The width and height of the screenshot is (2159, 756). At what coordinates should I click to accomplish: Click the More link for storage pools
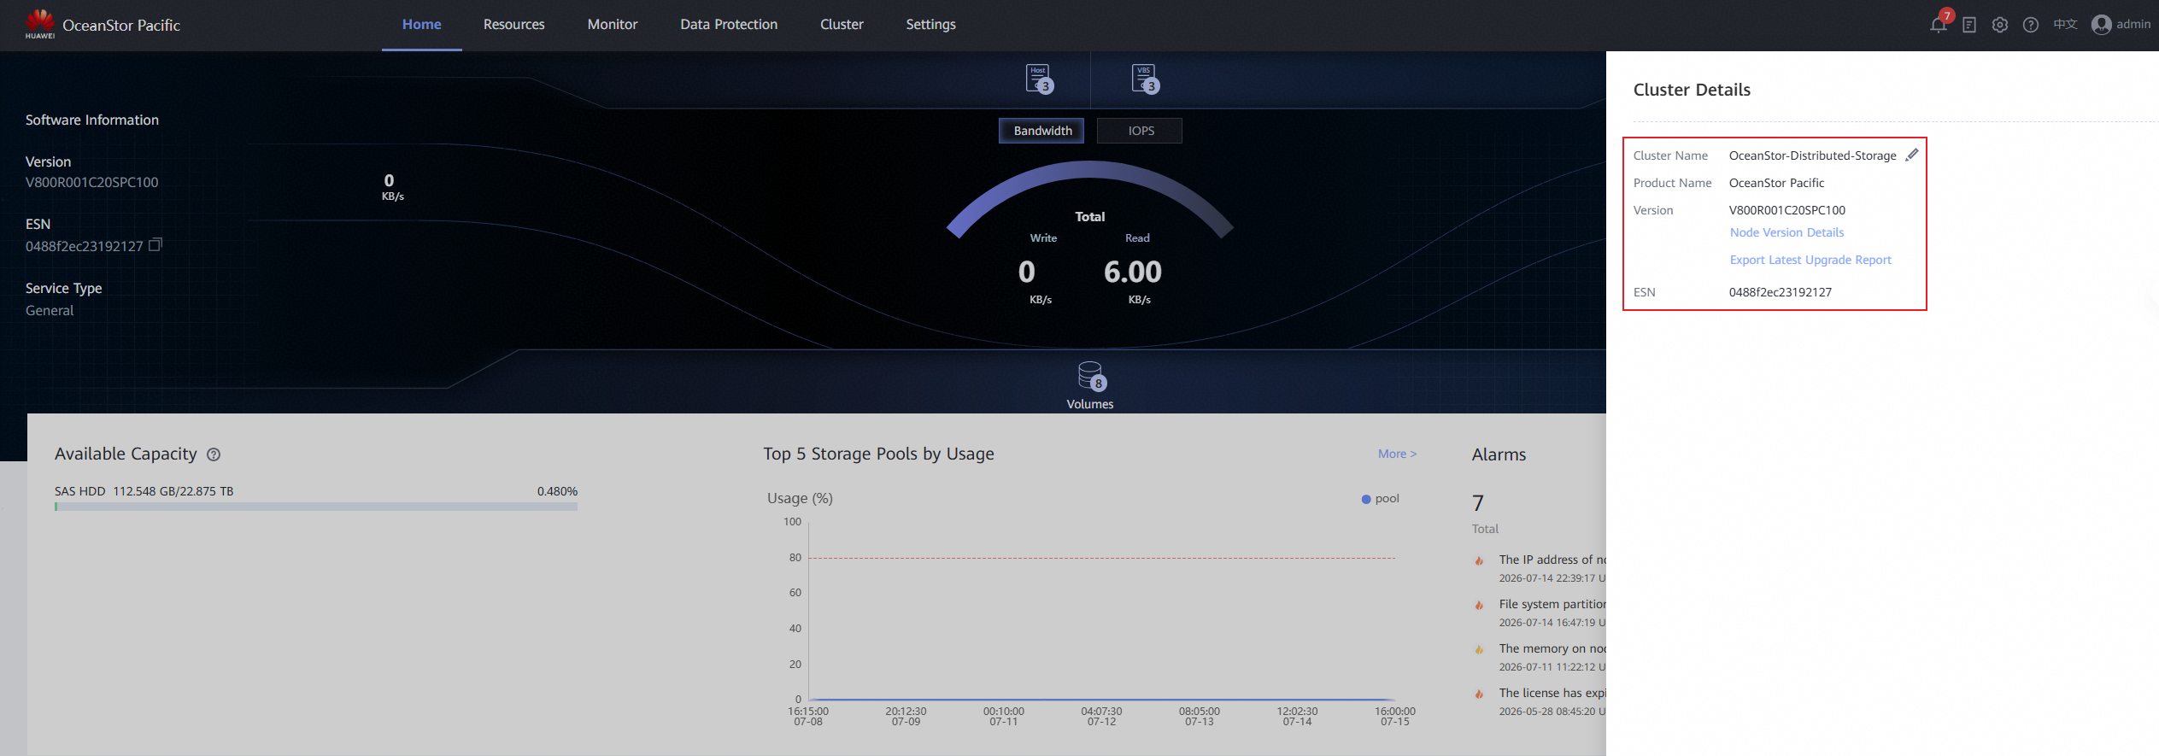[x=1397, y=454]
